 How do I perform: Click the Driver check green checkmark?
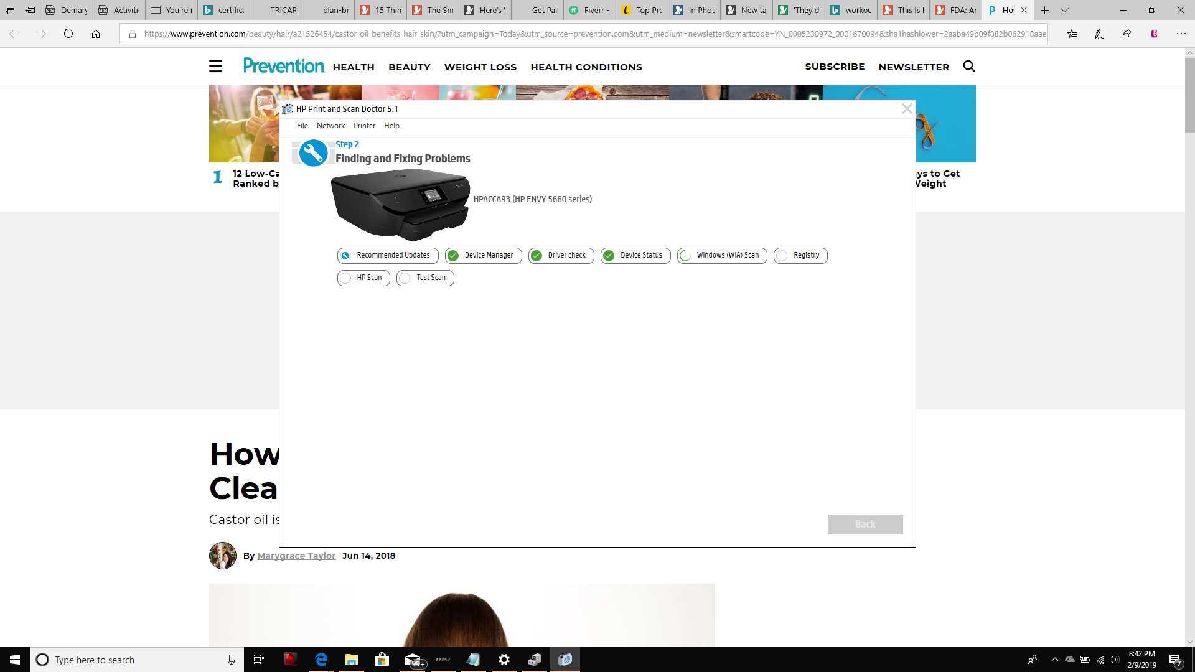click(x=537, y=256)
